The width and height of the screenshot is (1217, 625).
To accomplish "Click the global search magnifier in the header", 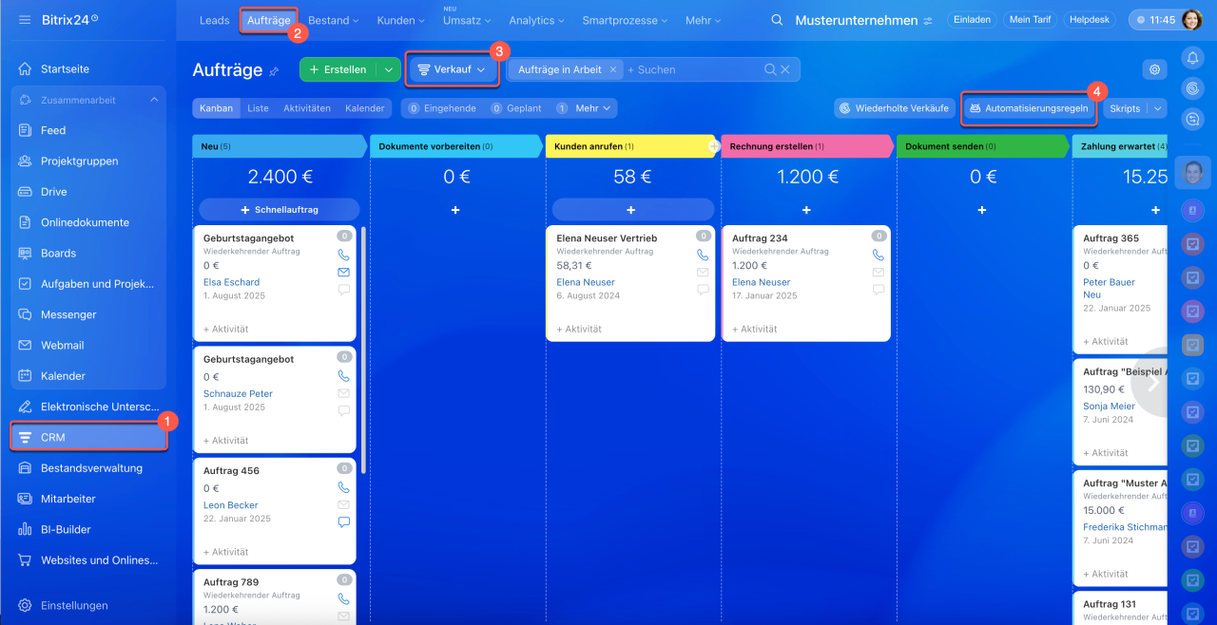I will tap(777, 20).
